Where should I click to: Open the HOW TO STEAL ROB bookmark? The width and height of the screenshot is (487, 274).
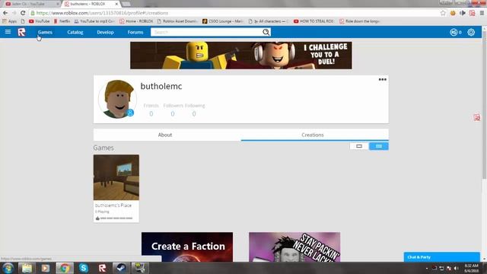tap(314, 21)
